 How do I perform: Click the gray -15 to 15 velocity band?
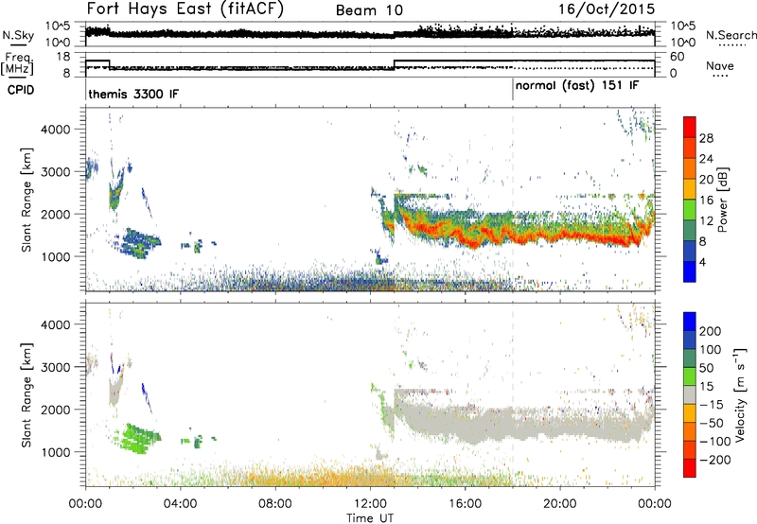[690, 394]
